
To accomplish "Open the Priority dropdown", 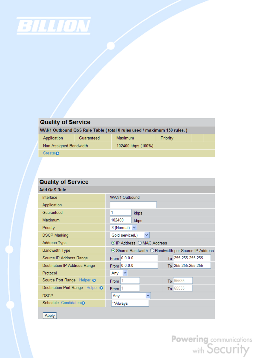I will [134, 228].
